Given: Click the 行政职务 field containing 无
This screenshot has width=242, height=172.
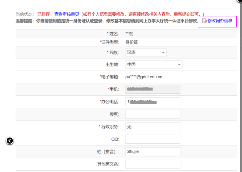Looking at the screenshot, I should tap(153, 127).
